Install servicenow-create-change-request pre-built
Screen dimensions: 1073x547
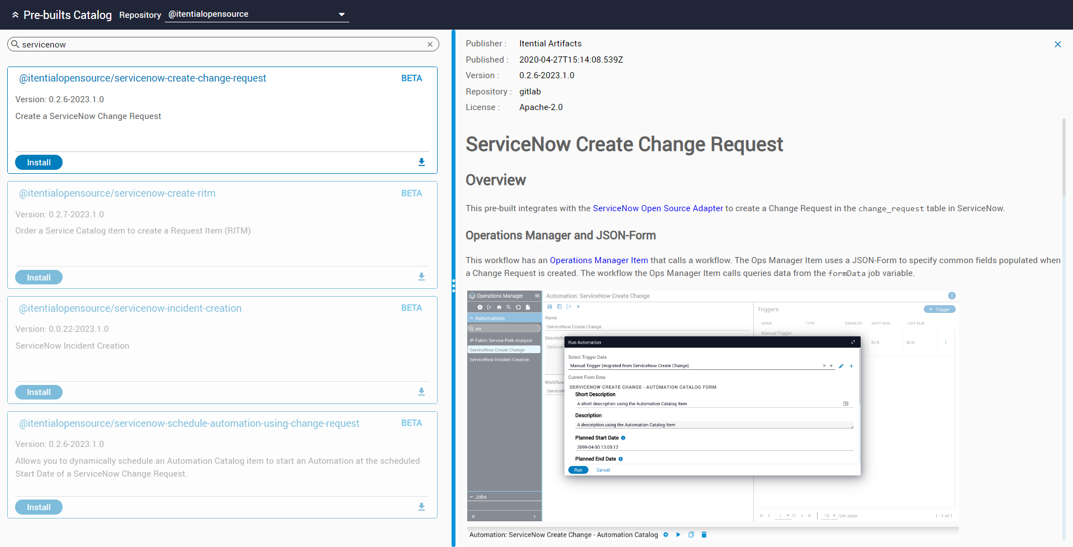point(39,163)
